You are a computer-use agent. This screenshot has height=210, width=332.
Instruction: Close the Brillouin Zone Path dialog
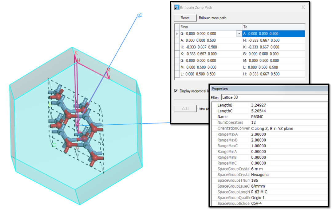tap(303, 7)
